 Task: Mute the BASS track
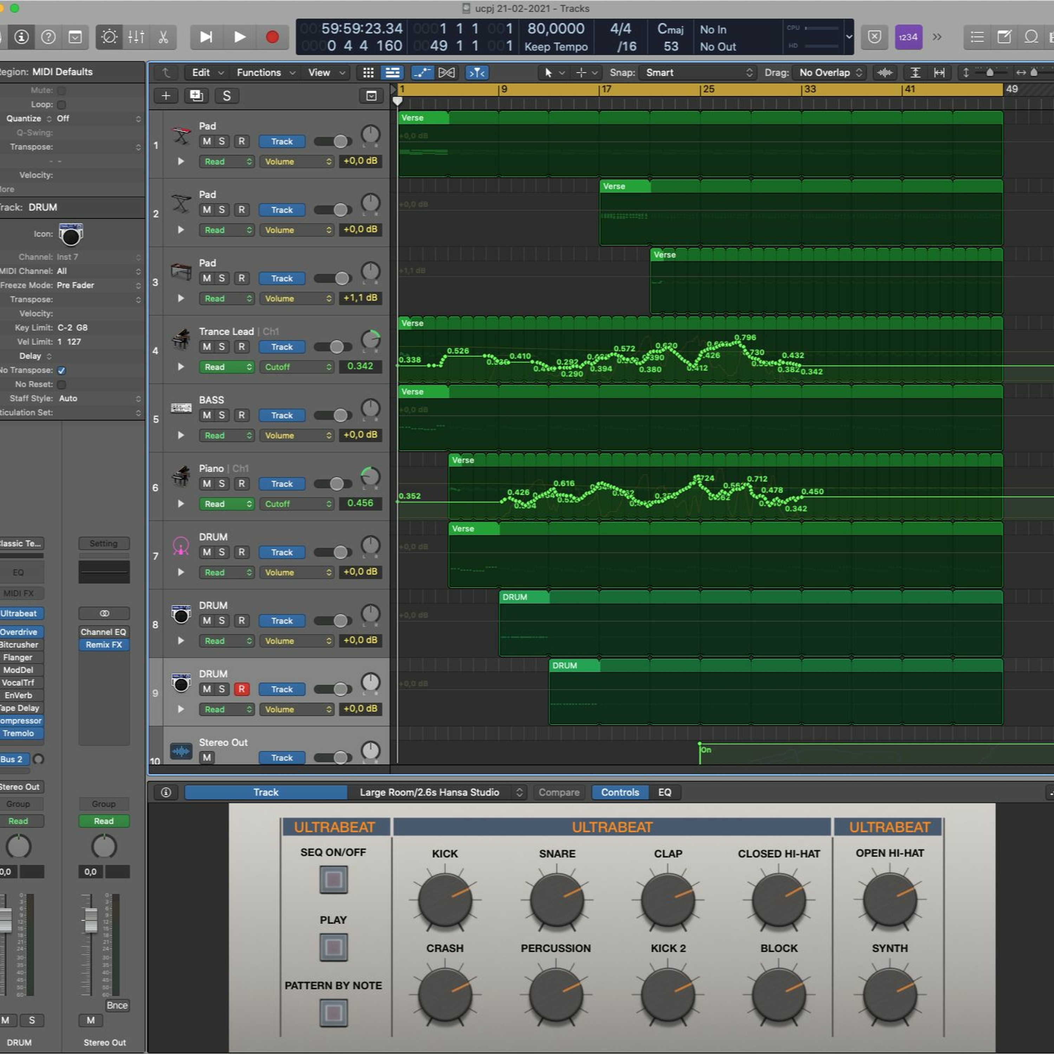tap(207, 415)
